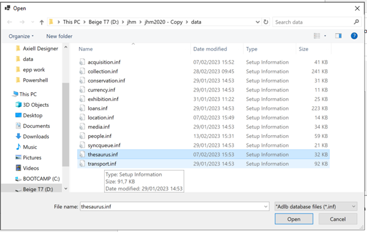Click the acquisition.inf file icon
Screen dimensions: 367x232
click(82, 62)
